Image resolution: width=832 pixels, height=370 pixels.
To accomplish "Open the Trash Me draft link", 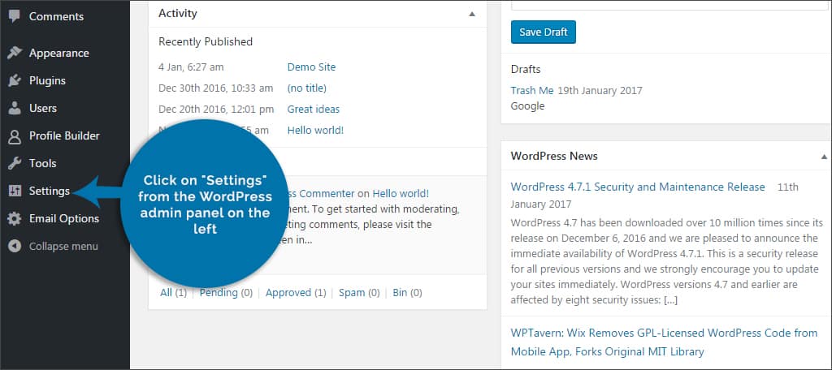I will (532, 90).
